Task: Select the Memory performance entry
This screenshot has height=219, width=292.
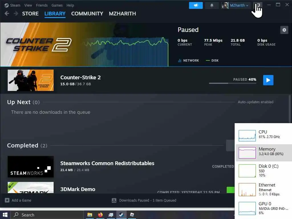Action: pos(264,153)
